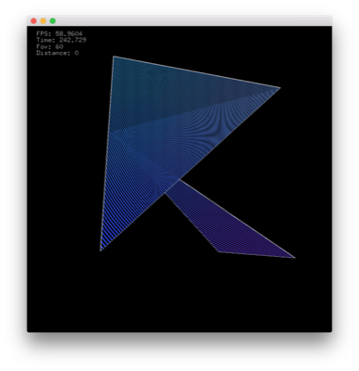This screenshot has height=371, width=359.
Task: Click the far-right corner of the purple shape
Action: pyautogui.click(x=294, y=258)
